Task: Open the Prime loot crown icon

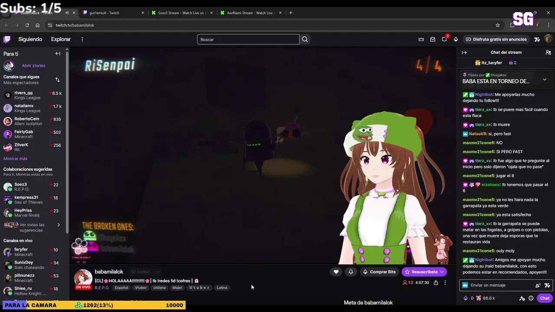Action: tap(421, 39)
